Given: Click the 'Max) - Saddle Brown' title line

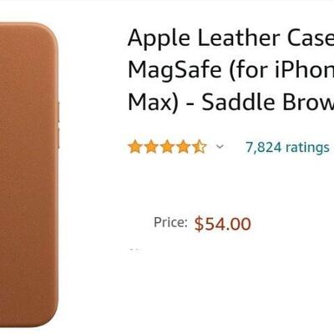Looking at the screenshot, I should click(x=230, y=102).
